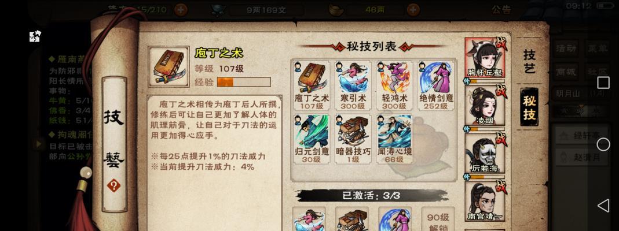Open the 公告 announcements button
Viewport: 619px width, 231px height.
501,10
